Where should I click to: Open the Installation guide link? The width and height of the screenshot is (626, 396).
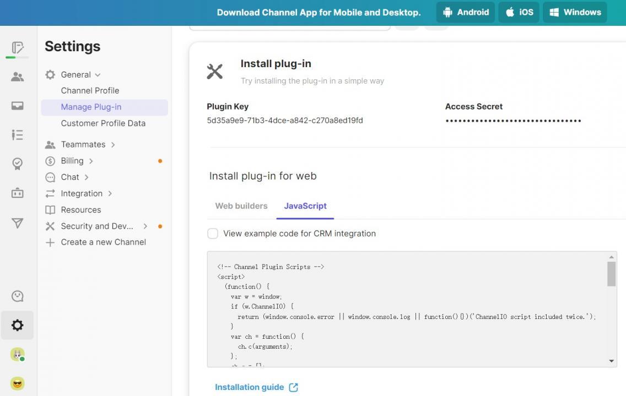(x=250, y=387)
